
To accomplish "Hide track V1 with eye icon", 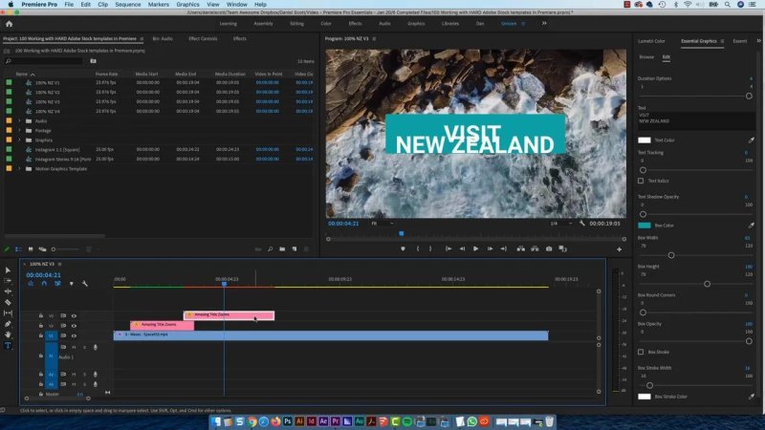I will [x=75, y=335].
